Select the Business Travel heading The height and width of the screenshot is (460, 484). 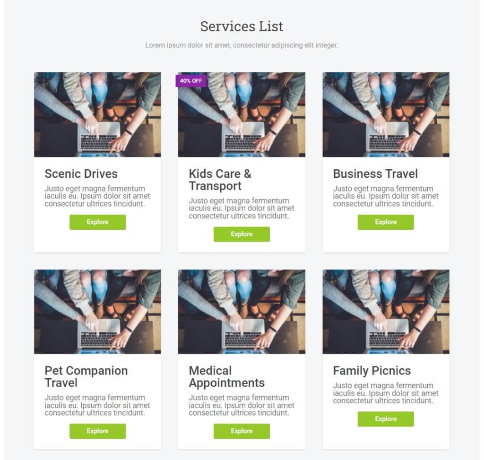pos(375,174)
